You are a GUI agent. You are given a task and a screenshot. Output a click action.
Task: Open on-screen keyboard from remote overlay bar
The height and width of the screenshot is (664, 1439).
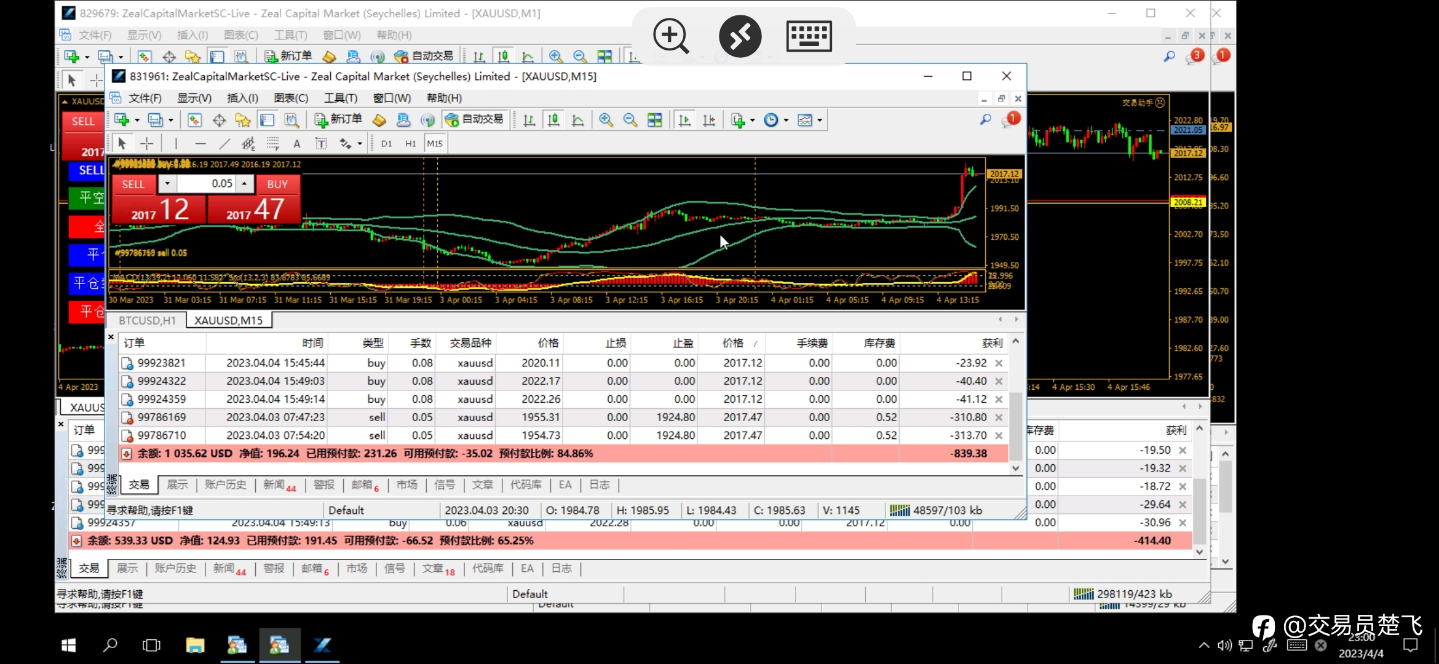tap(809, 36)
